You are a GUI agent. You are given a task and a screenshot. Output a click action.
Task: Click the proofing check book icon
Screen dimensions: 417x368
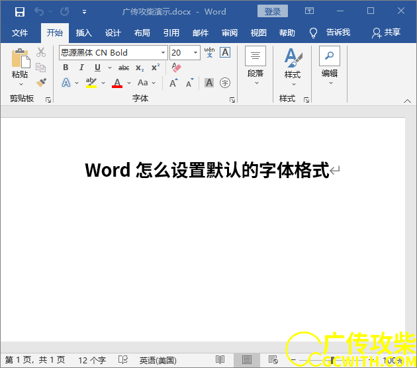pyautogui.click(x=123, y=360)
